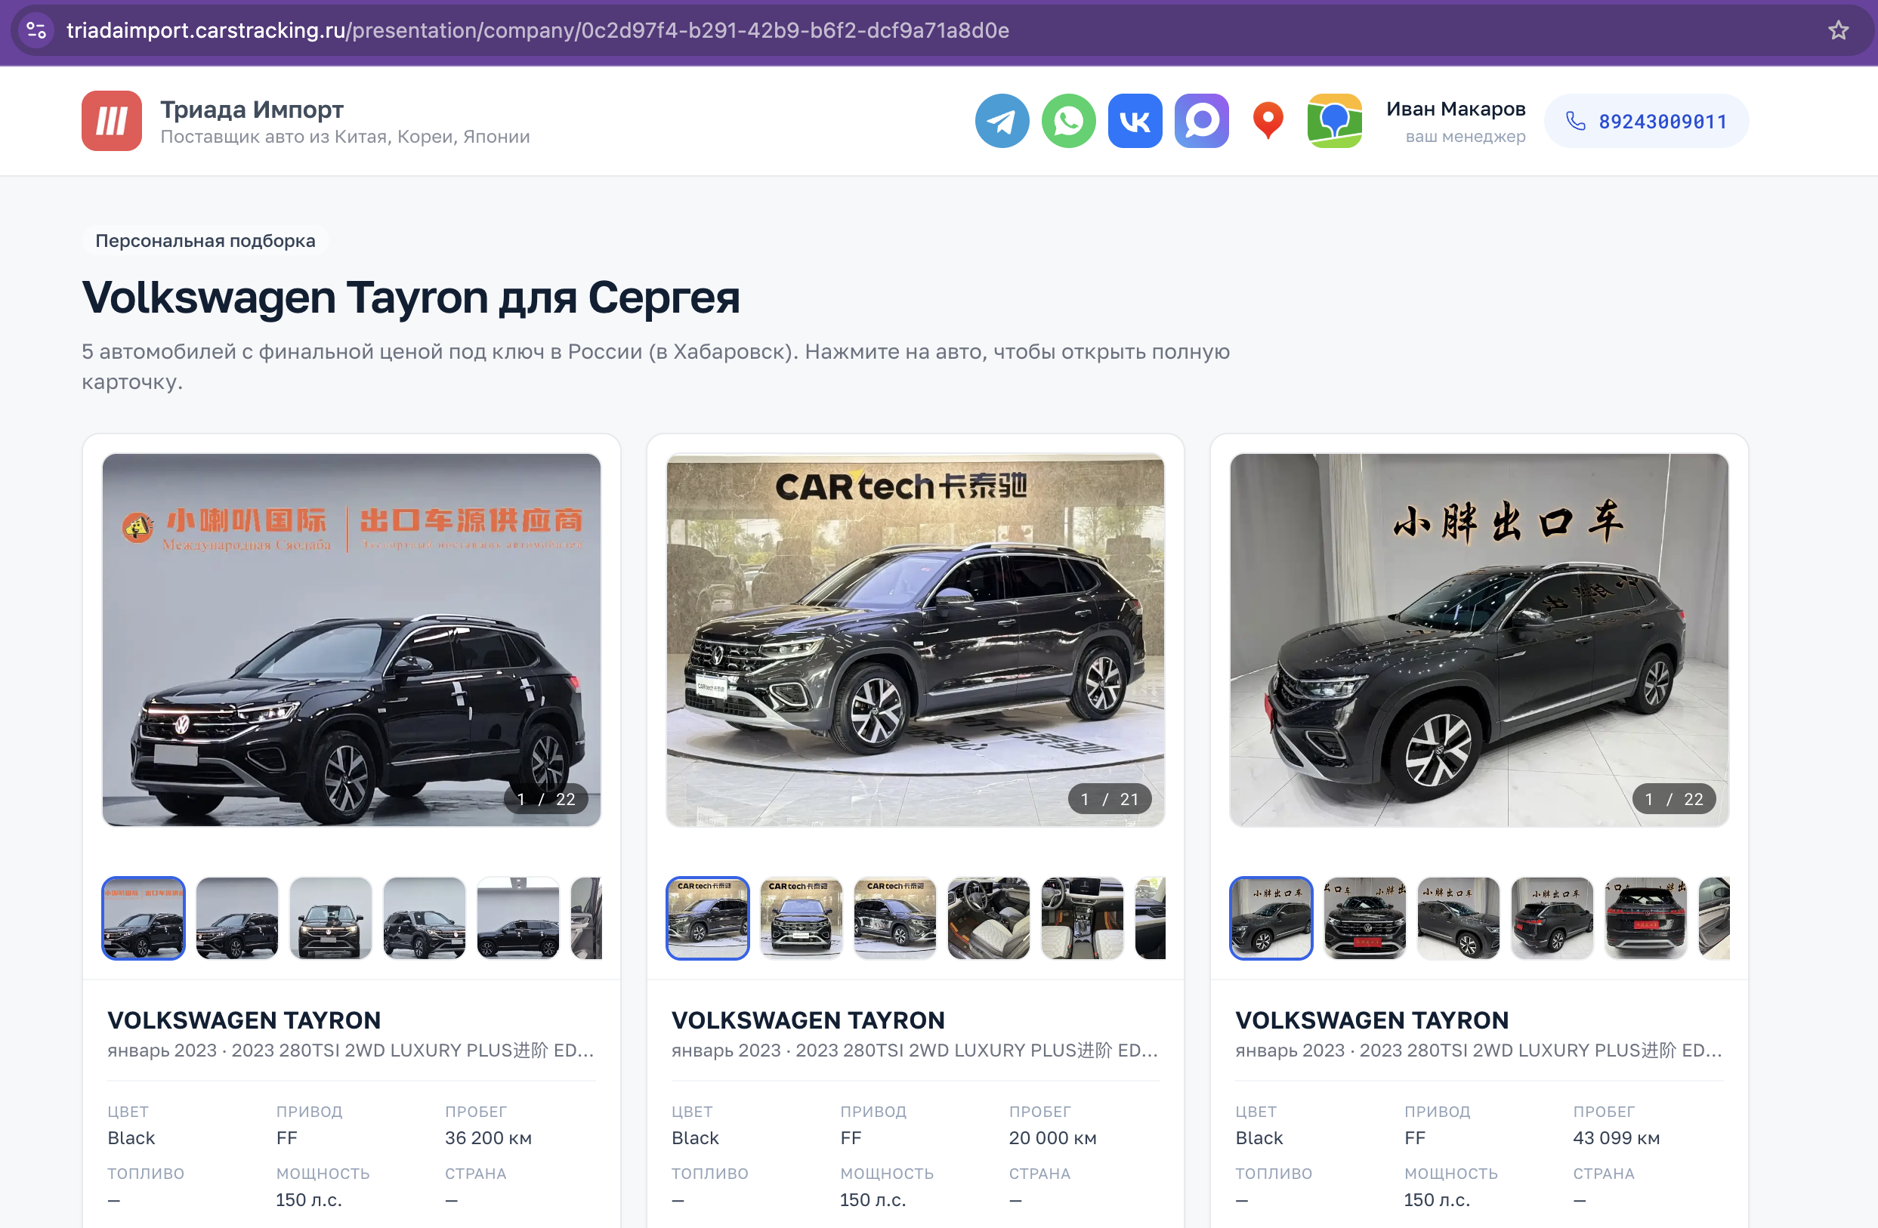Image resolution: width=1878 pixels, height=1228 pixels.
Task: Open the main photo of the 43 099 км Tayron
Action: coord(1478,640)
